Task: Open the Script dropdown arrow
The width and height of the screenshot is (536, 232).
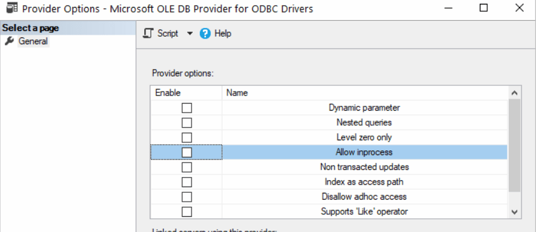Action: coord(190,34)
